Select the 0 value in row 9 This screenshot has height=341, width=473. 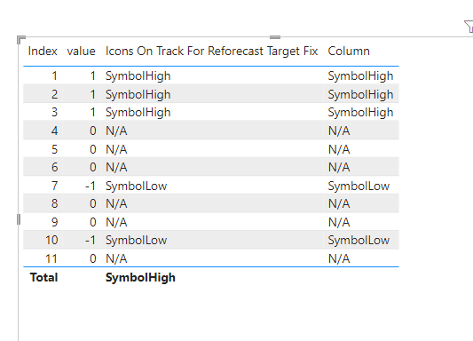pyautogui.click(x=93, y=222)
